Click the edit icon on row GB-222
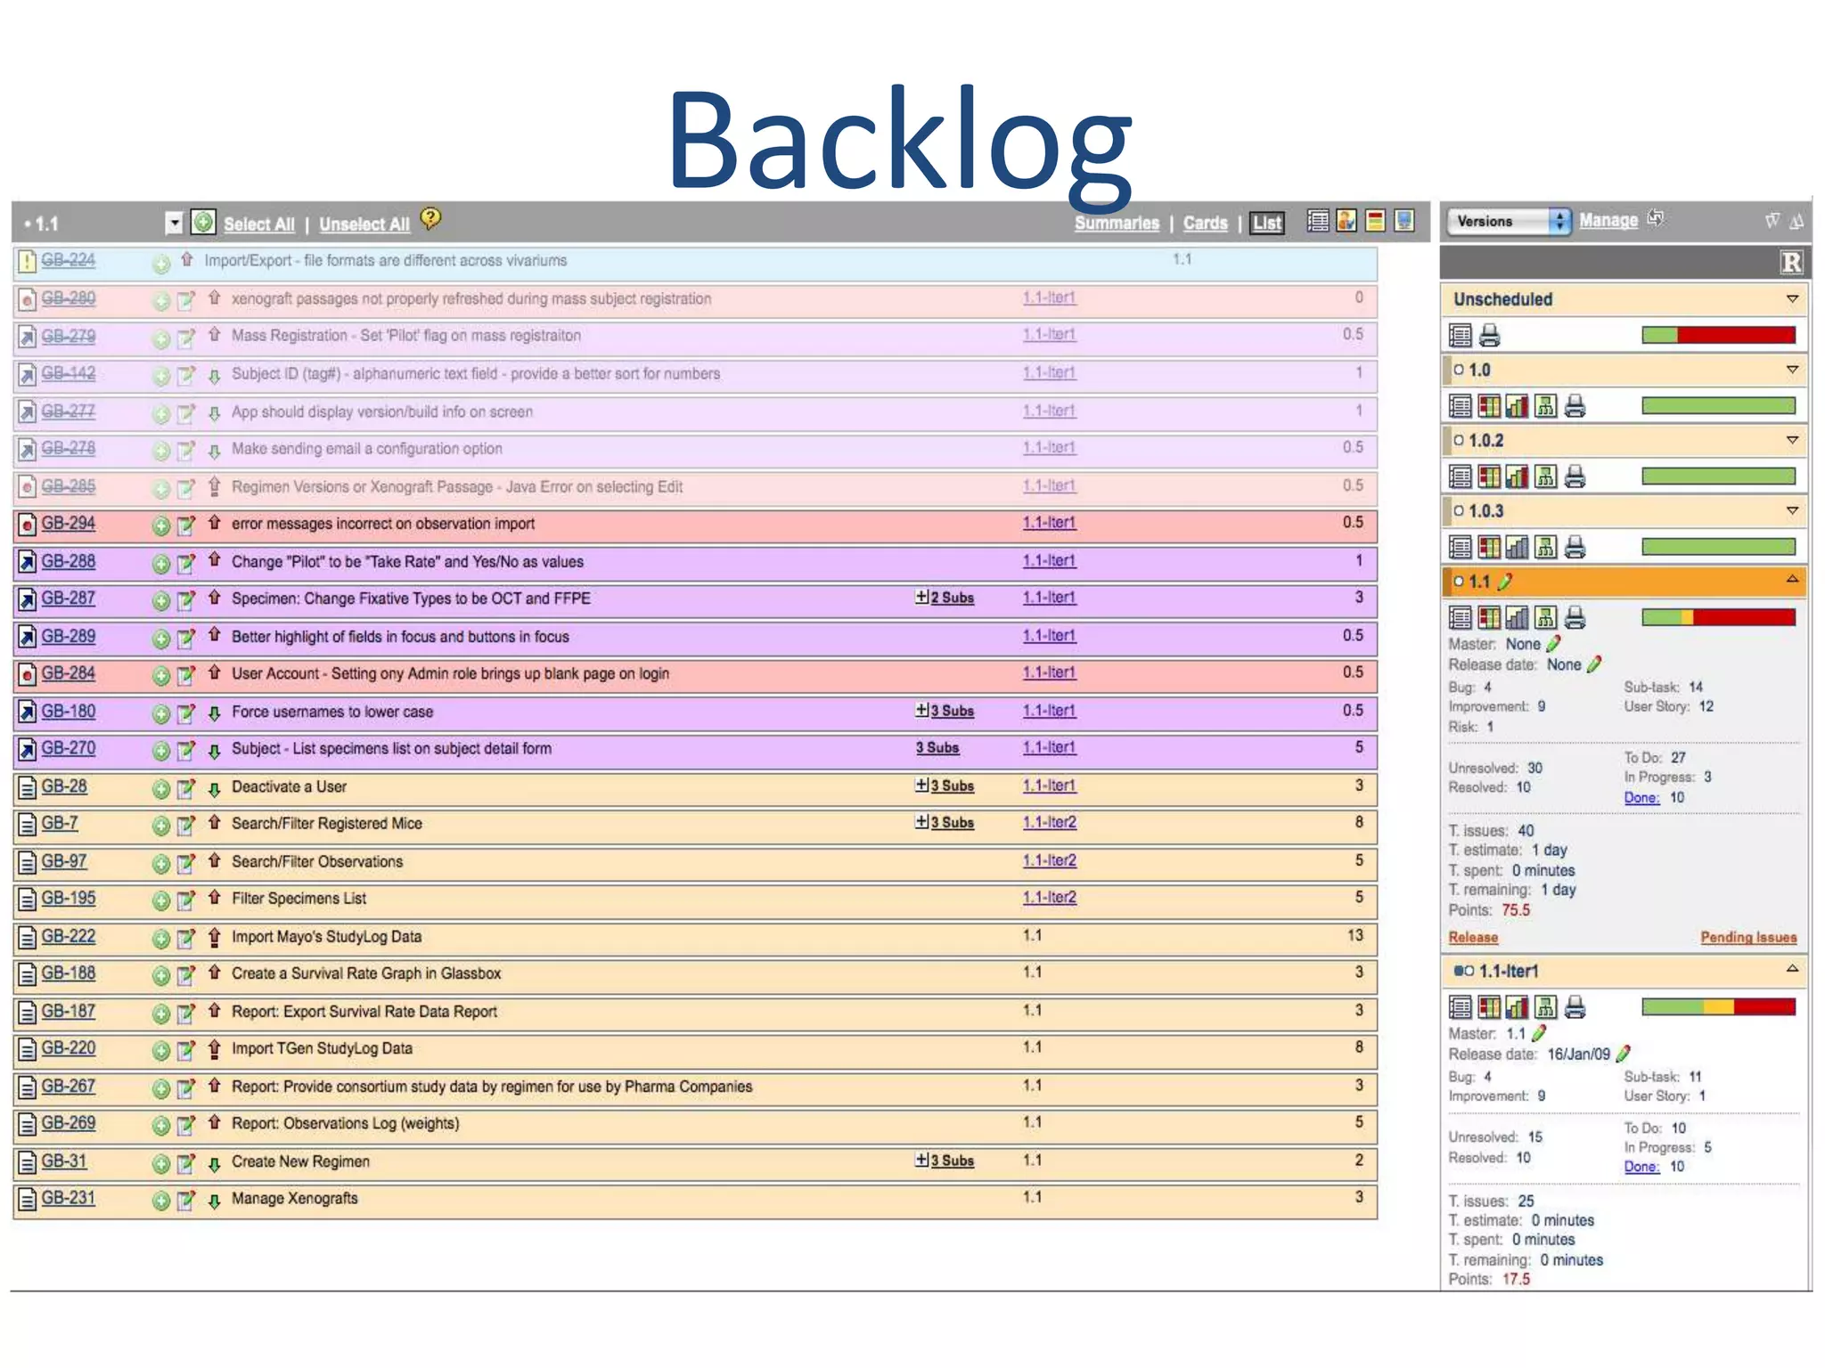1825x1368 pixels. point(185,938)
